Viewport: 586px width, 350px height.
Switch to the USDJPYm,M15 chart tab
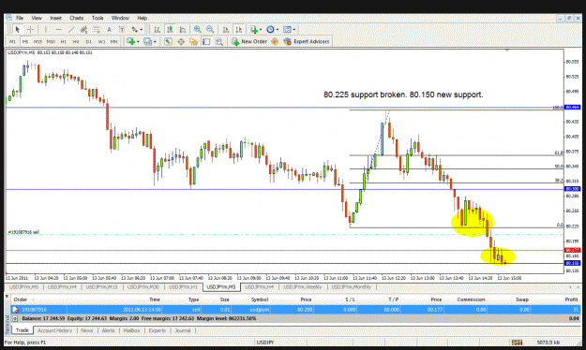(x=101, y=287)
